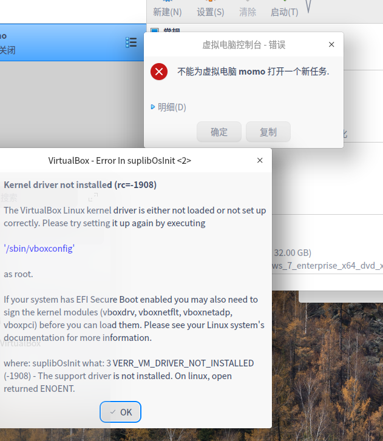Expand the 明细(D) details section

point(168,107)
